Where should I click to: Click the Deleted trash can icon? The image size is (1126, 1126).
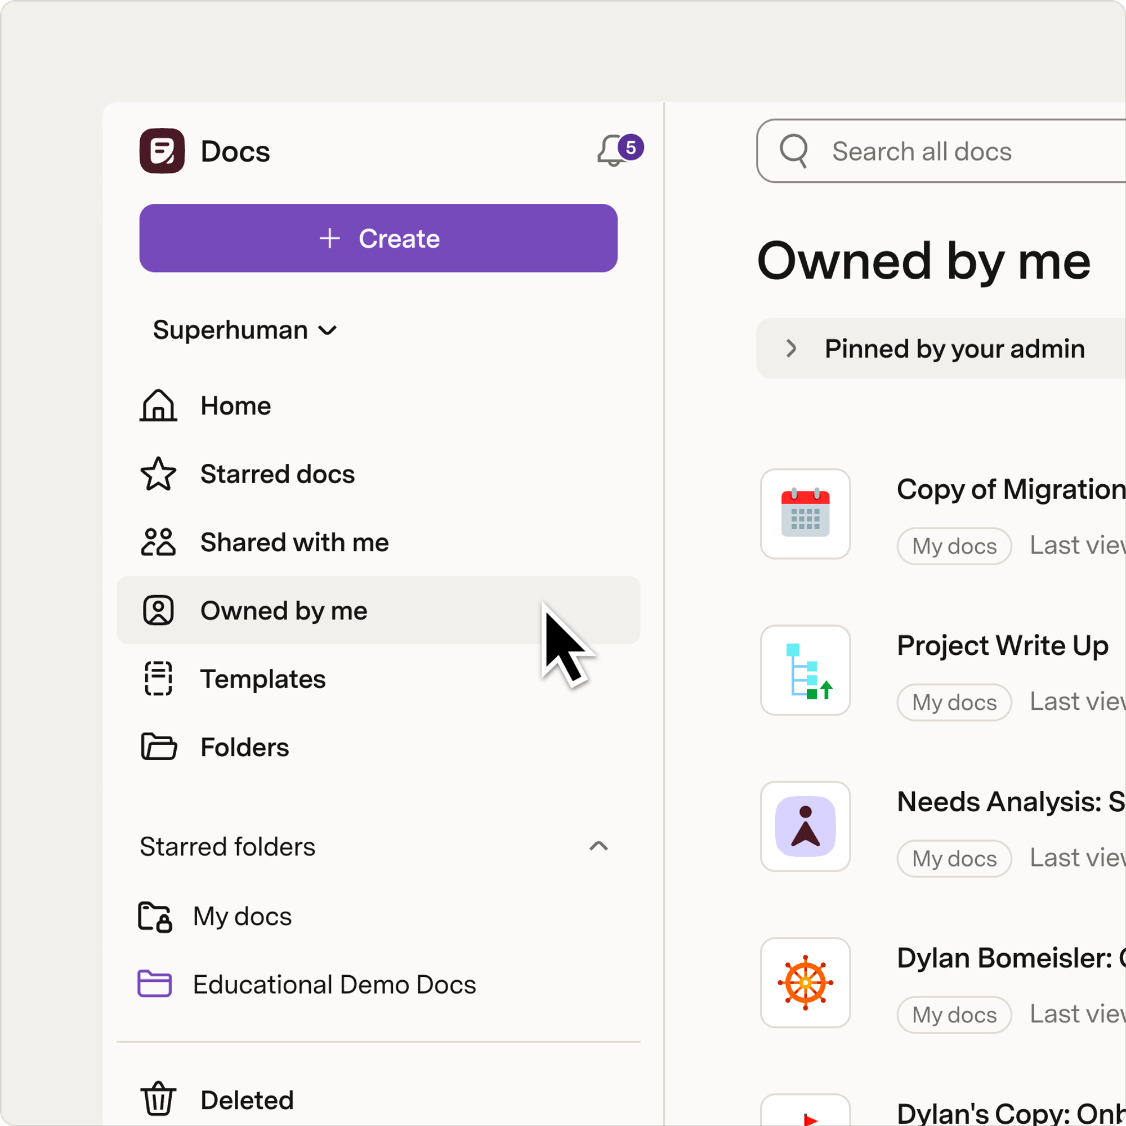pos(159,1099)
